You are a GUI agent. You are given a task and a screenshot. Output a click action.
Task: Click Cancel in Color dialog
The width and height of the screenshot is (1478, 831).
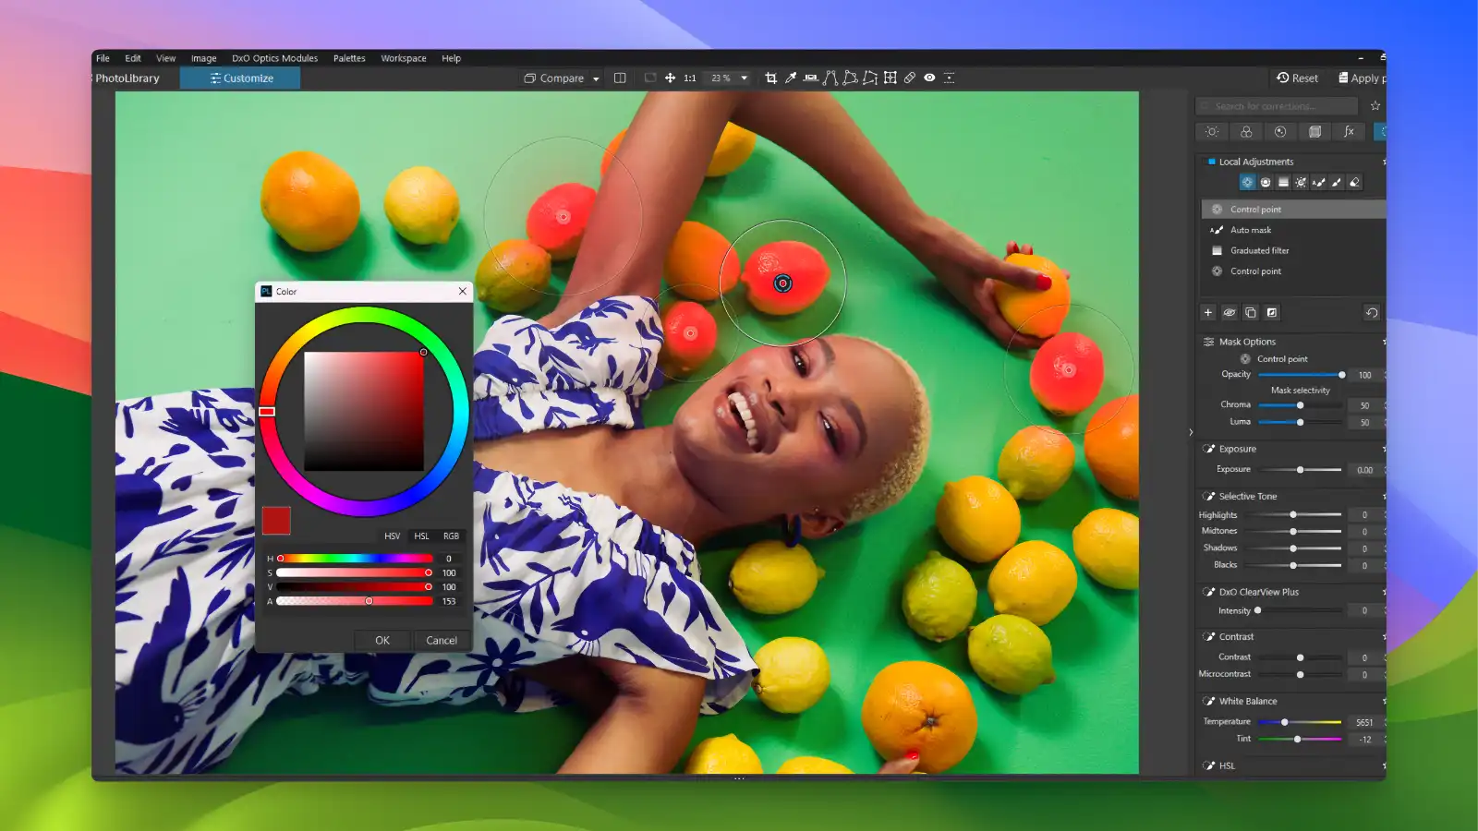(442, 640)
